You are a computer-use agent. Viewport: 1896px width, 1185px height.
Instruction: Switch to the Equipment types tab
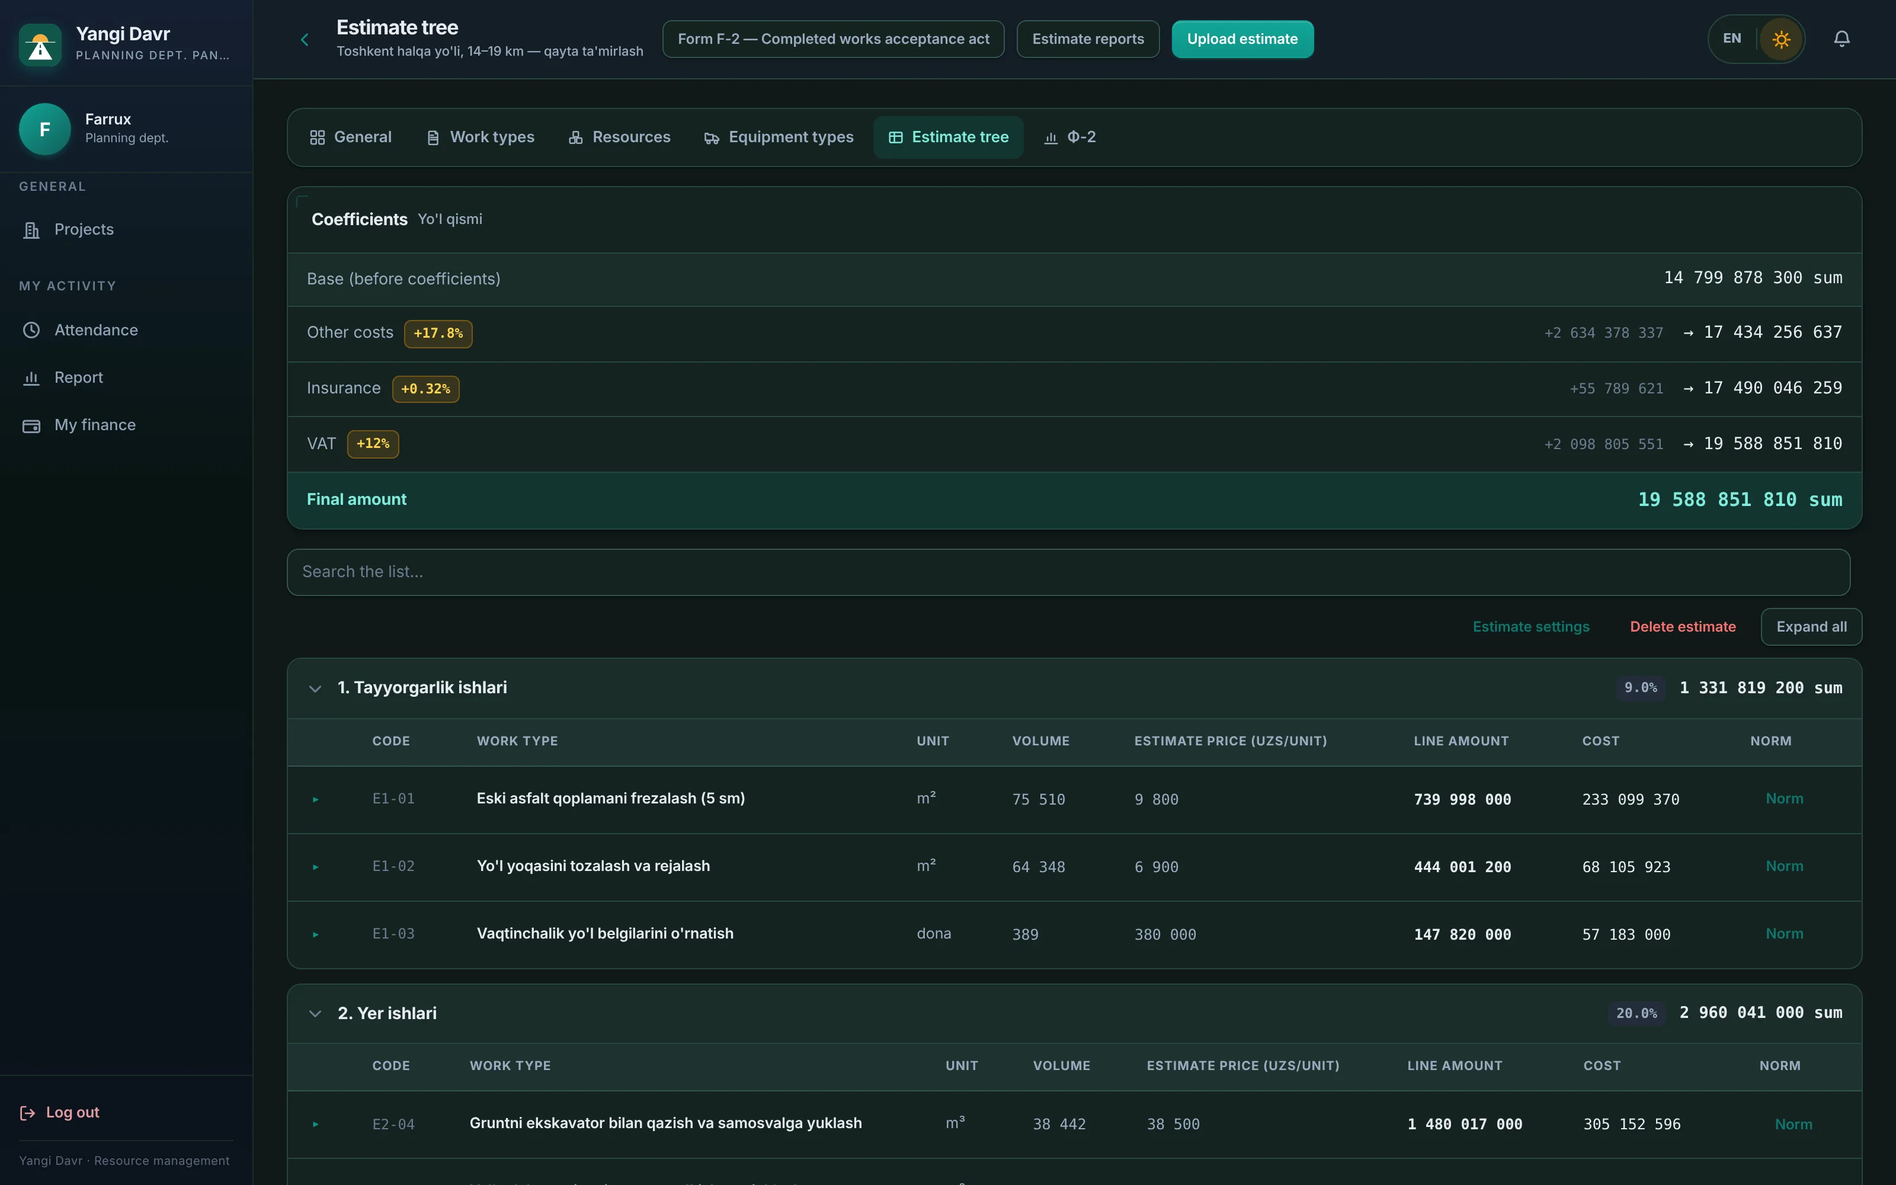coord(779,137)
